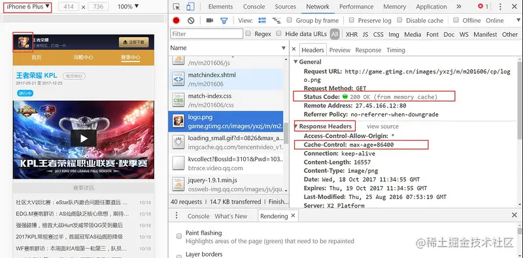
Task: Enable the Preserve log checkbox
Action: pyautogui.click(x=351, y=20)
